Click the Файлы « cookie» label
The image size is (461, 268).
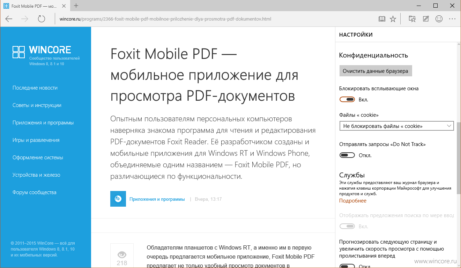tap(359, 115)
